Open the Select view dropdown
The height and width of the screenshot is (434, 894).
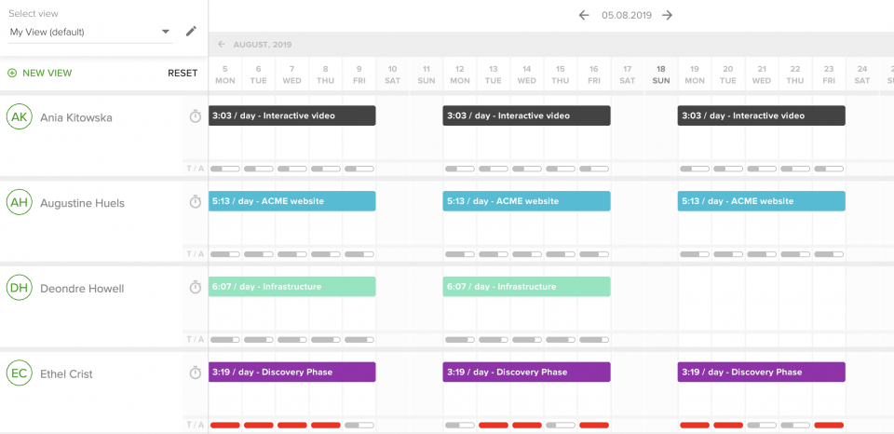click(x=90, y=32)
